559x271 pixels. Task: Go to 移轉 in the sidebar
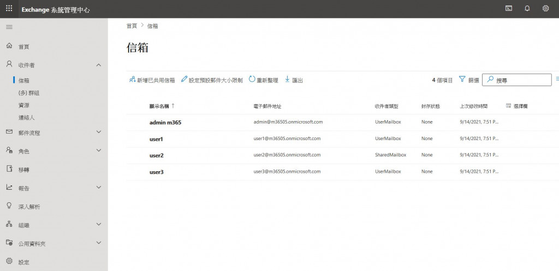[24, 170]
